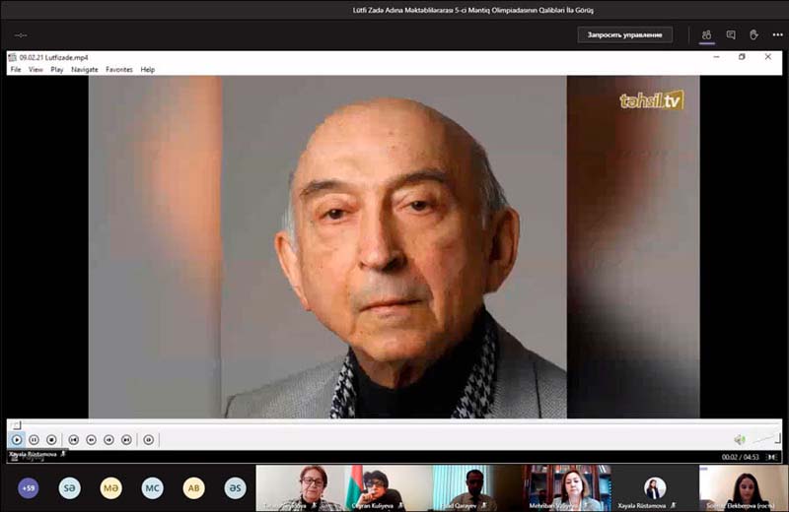Stop the video with the stop button
This screenshot has width=789, height=512.
51,439
